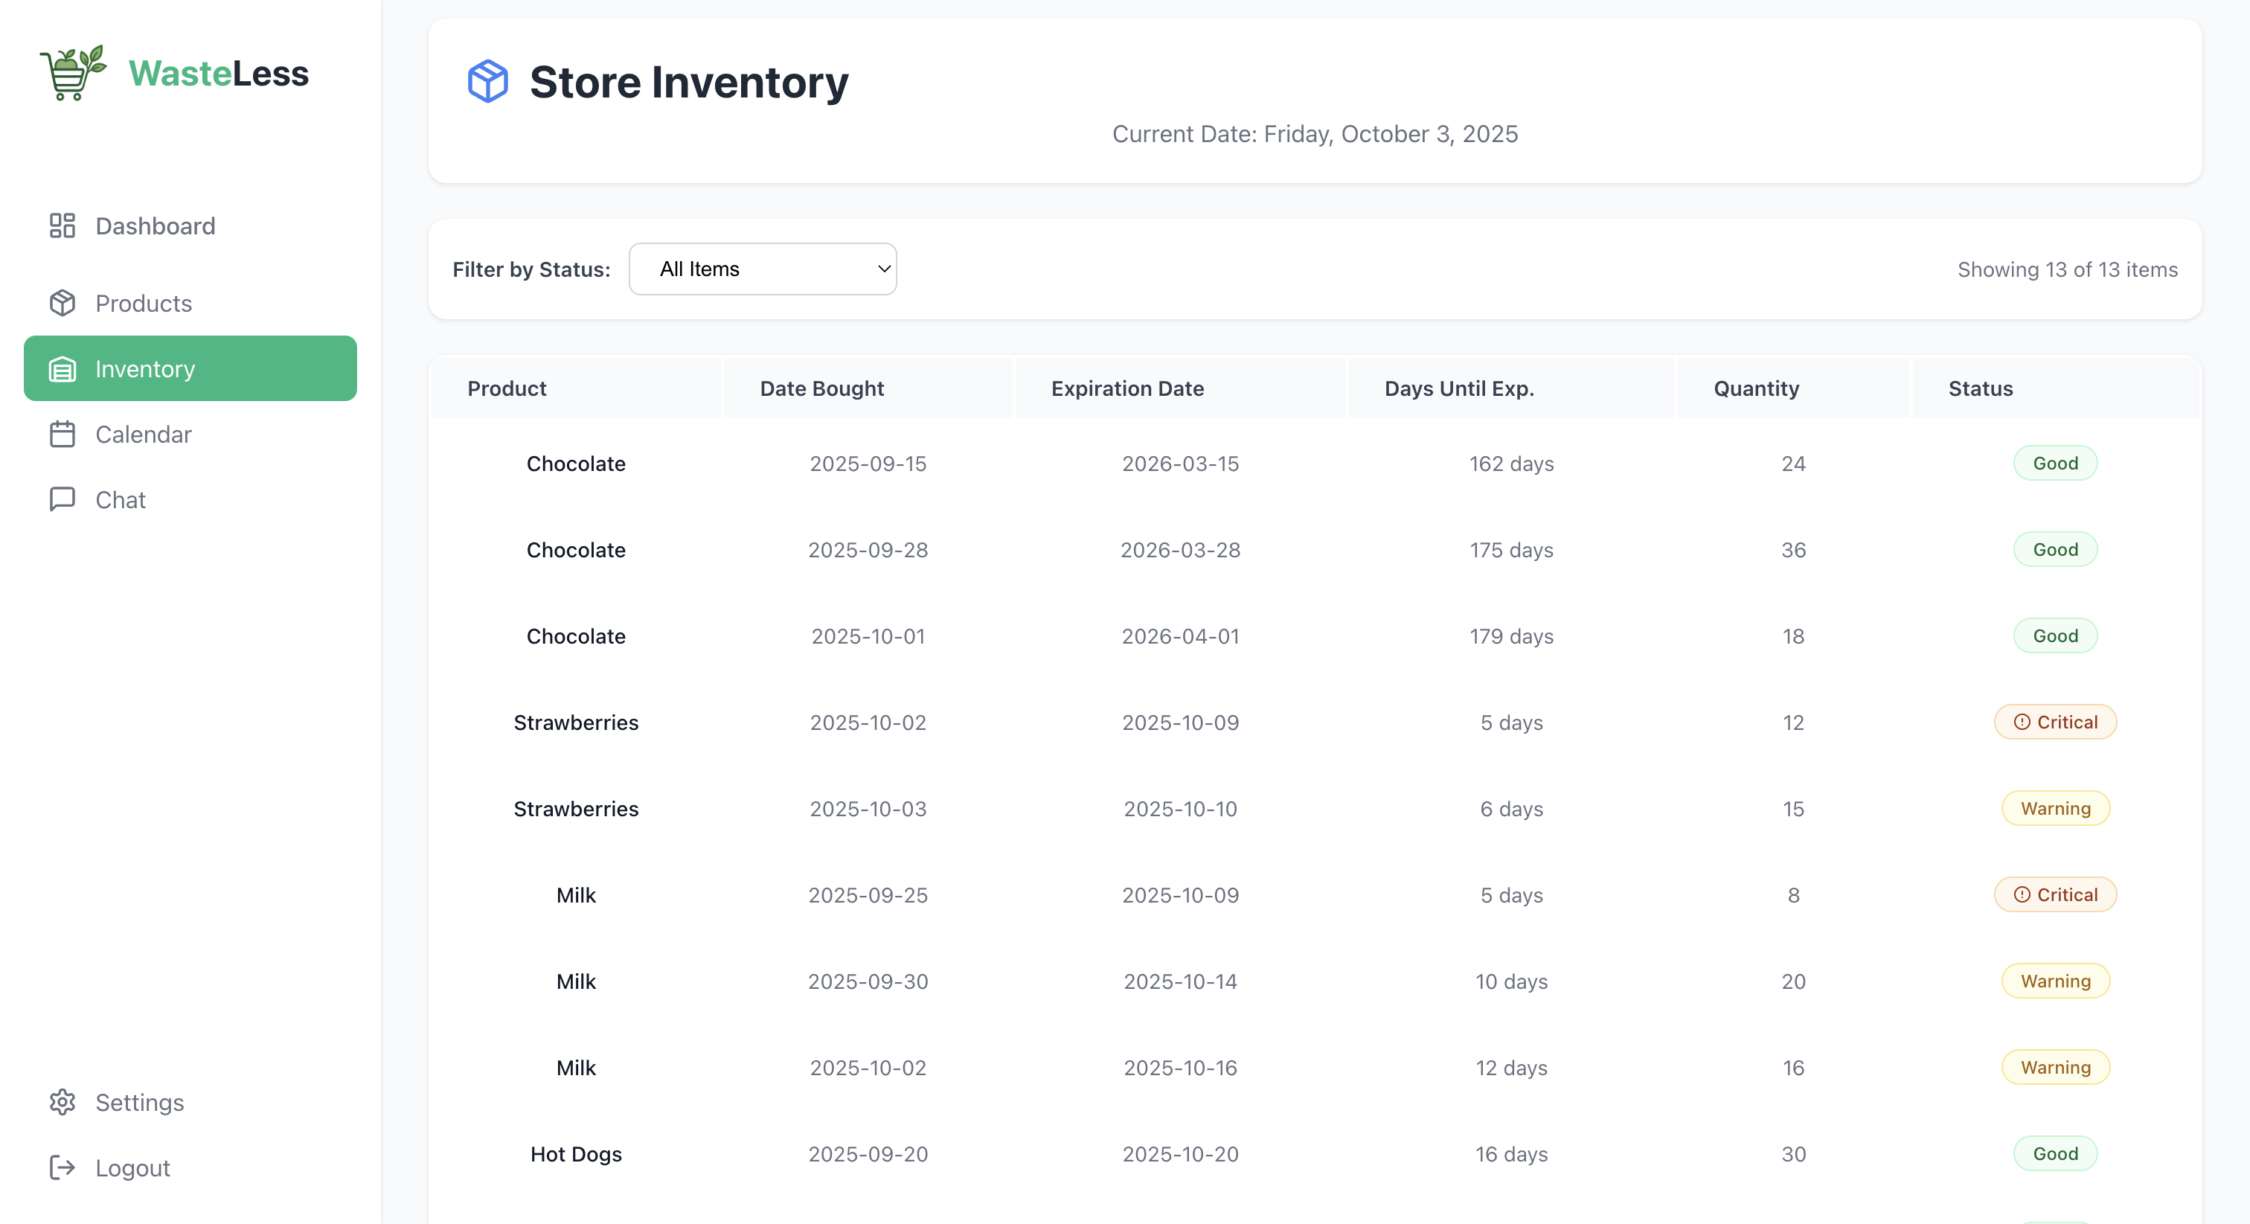Click the WasteLess cart logo icon
Viewport: 2250px width, 1224px height.
(x=74, y=74)
